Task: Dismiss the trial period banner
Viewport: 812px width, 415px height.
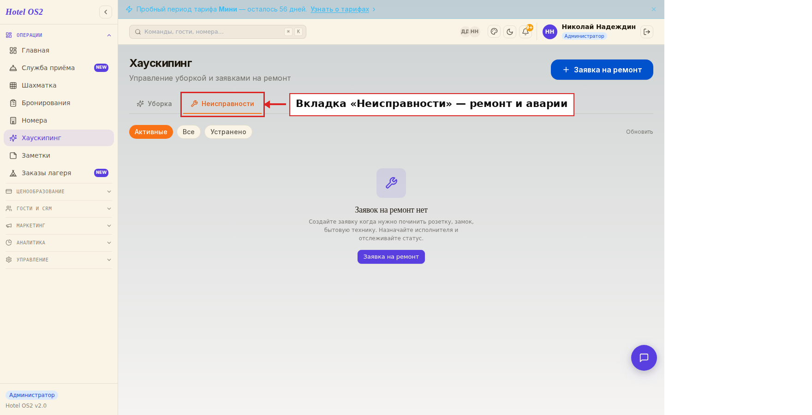Action: pyautogui.click(x=654, y=9)
